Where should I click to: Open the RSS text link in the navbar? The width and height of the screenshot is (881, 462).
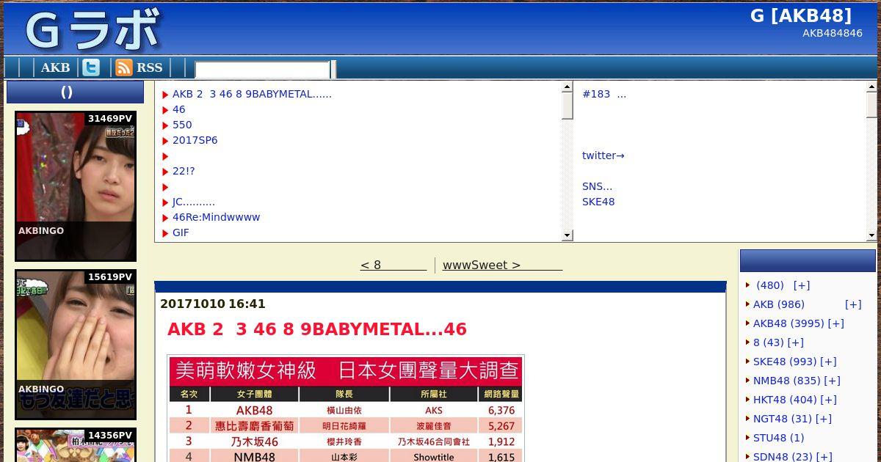[149, 67]
